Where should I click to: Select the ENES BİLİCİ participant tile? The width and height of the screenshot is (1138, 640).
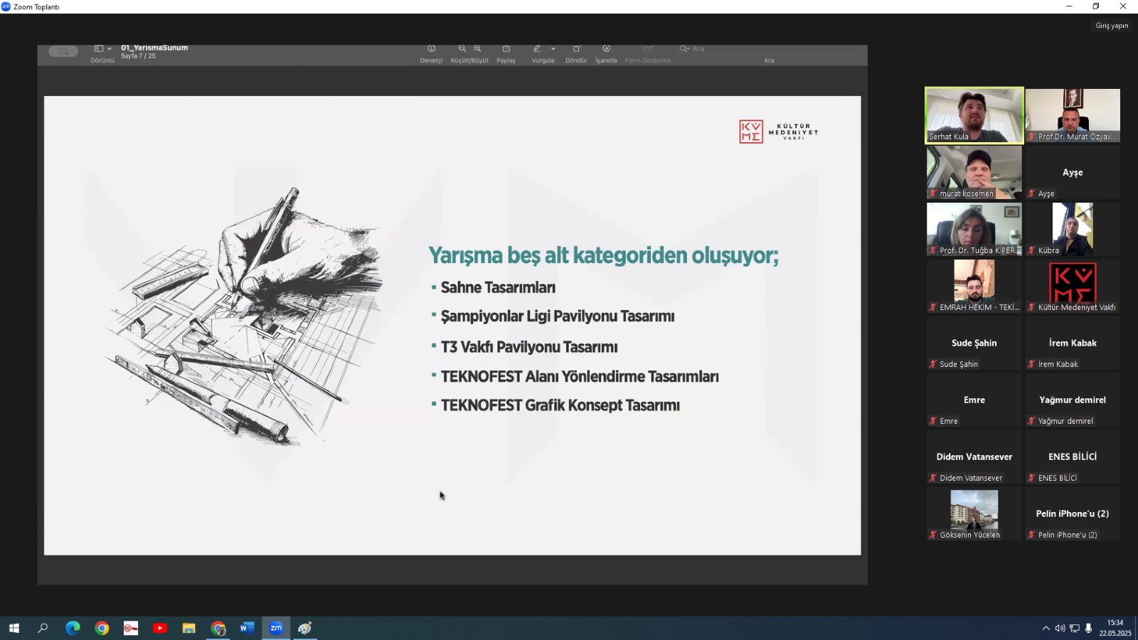pyautogui.click(x=1073, y=457)
